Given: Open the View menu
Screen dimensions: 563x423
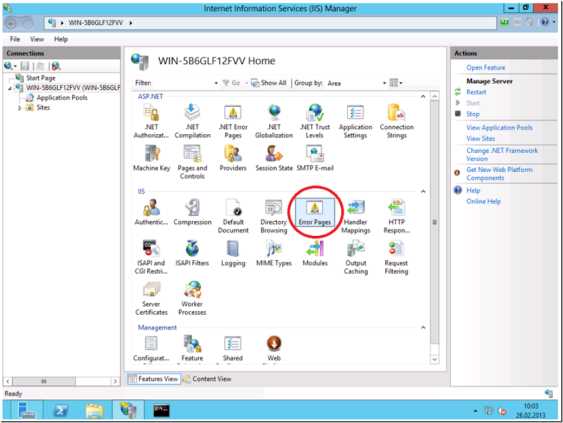Looking at the screenshot, I should coord(37,39).
